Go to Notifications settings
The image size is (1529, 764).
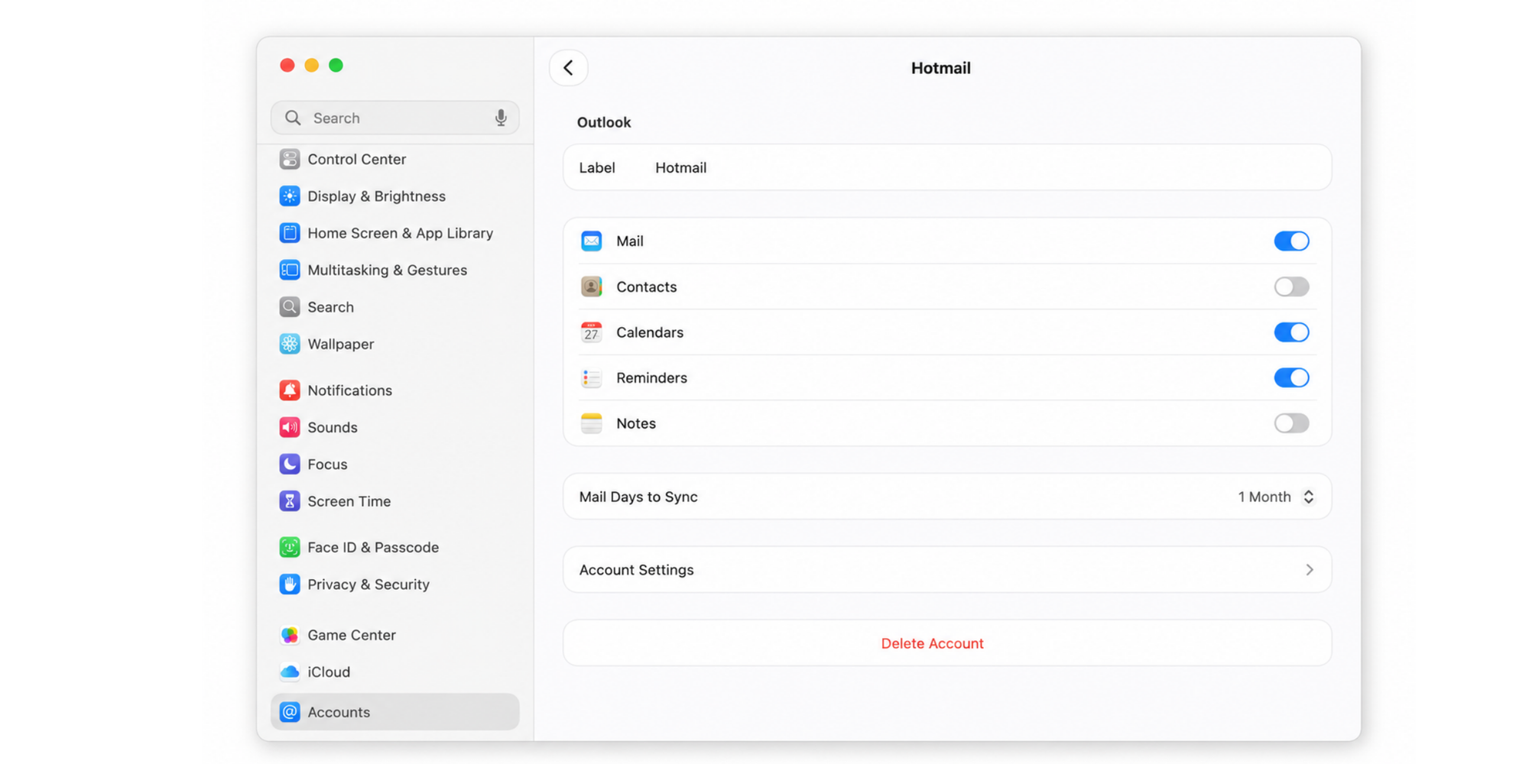394,390
